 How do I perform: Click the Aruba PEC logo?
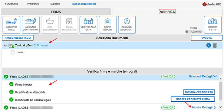(x=212, y=4)
